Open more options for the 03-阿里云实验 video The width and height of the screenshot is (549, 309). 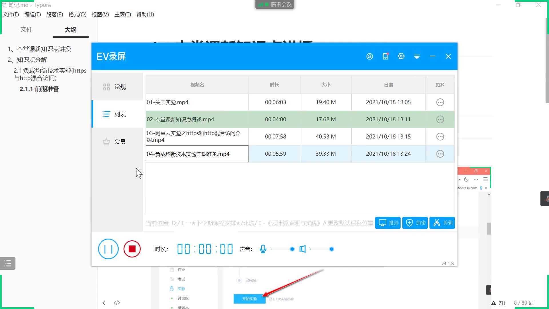point(440,136)
